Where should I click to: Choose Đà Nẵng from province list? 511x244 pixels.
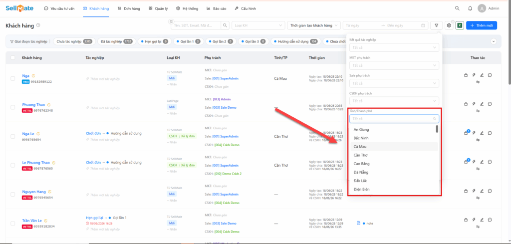(394, 172)
